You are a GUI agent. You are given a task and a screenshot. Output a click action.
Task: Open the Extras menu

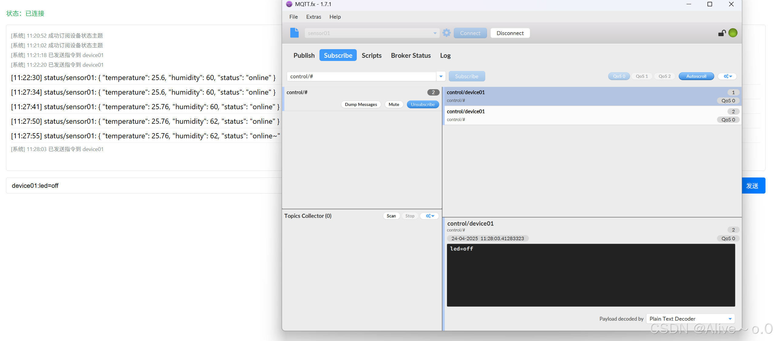tap(313, 17)
